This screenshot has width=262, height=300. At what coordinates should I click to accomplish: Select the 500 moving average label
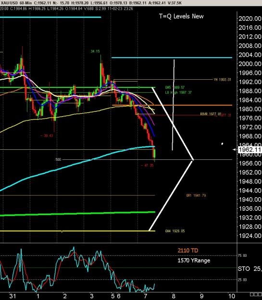[58, 159]
